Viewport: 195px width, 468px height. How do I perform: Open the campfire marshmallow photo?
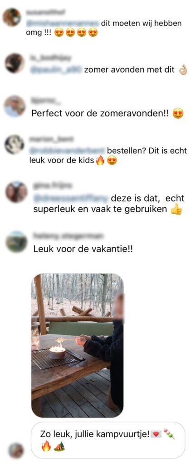tap(78, 345)
